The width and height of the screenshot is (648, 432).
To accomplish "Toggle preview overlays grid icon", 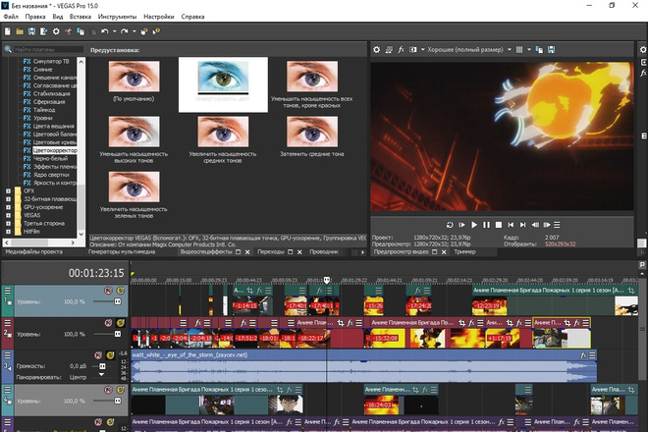I will click(x=519, y=50).
